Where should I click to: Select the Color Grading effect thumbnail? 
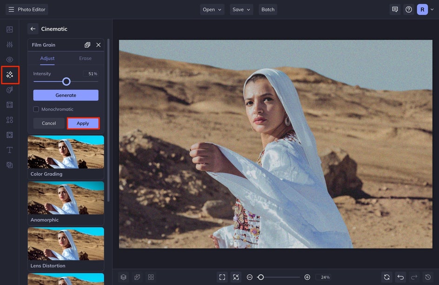tap(66, 157)
